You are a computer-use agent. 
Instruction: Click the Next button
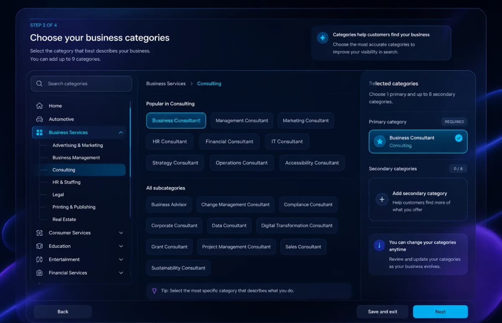point(440,312)
